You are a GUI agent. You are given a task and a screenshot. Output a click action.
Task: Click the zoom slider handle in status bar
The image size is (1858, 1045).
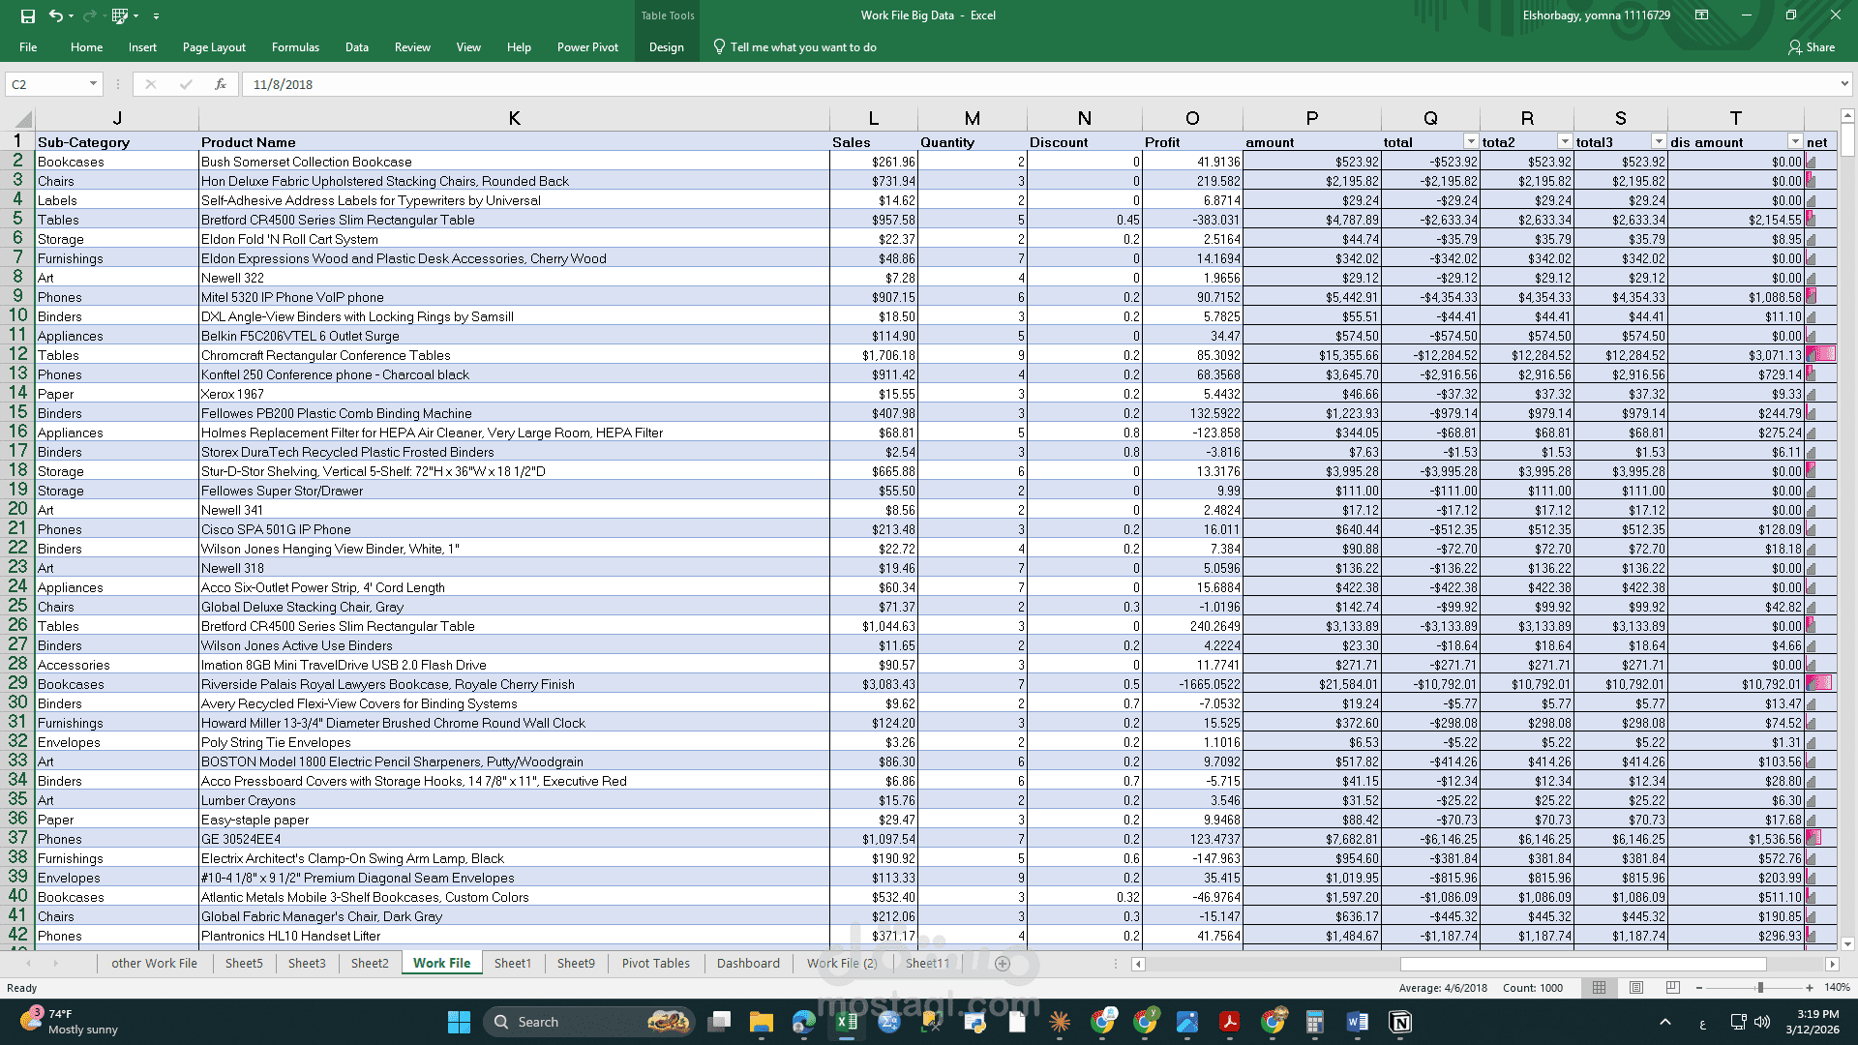(1760, 988)
